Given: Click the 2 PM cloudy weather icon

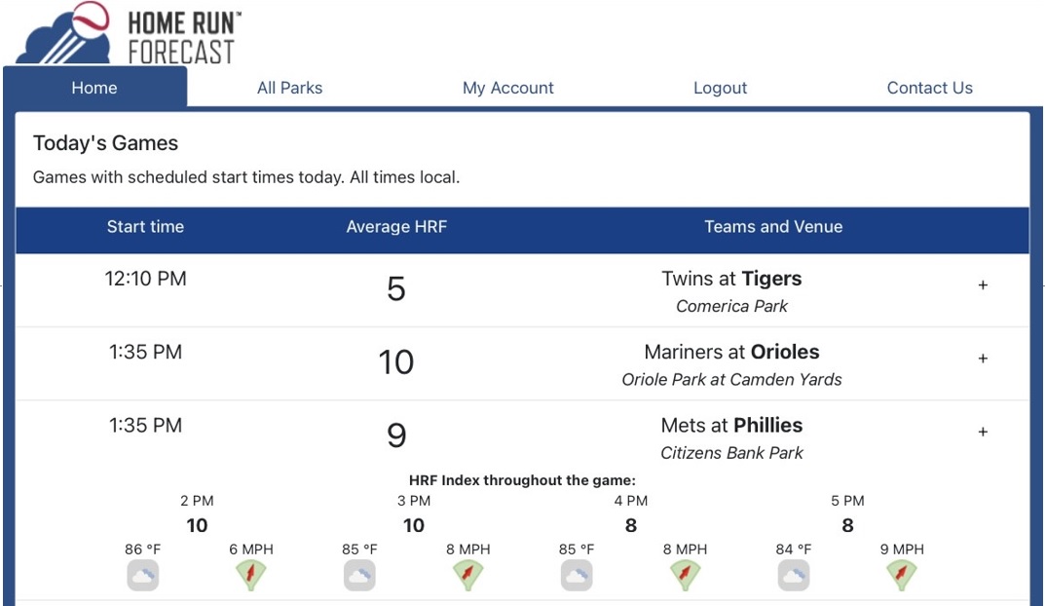Looking at the screenshot, I should 143,575.
